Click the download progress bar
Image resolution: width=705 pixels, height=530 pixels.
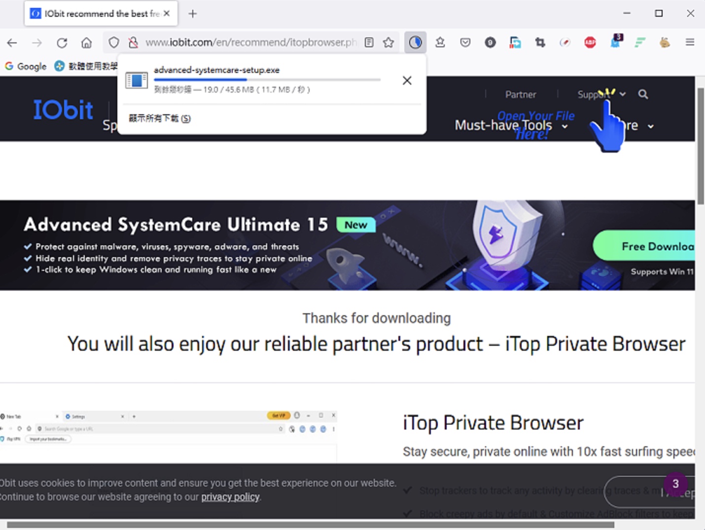pyautogui.click(x=267, y=79)
